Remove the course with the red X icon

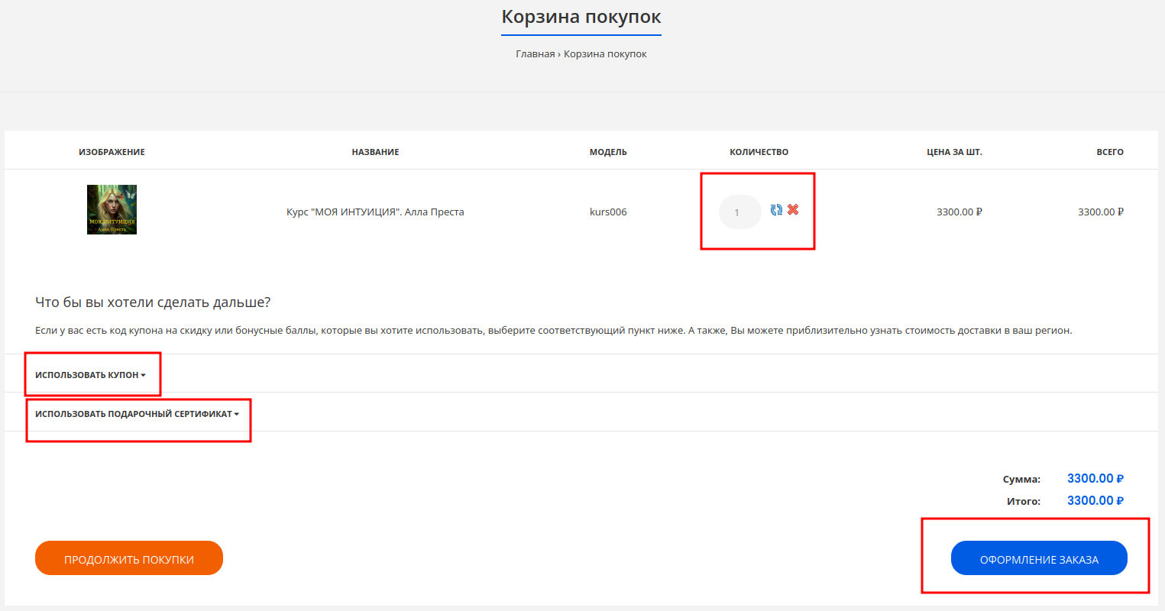(793, 210)
